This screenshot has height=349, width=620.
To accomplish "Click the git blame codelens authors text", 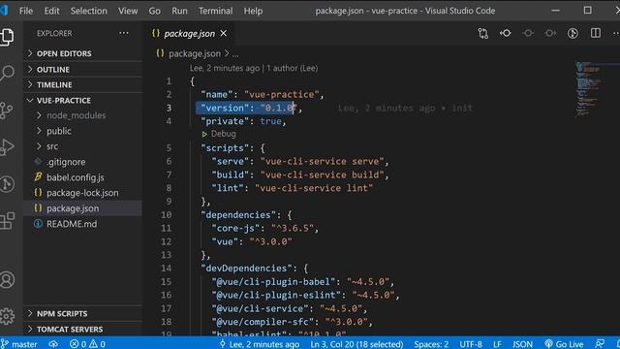I will 254,68.
